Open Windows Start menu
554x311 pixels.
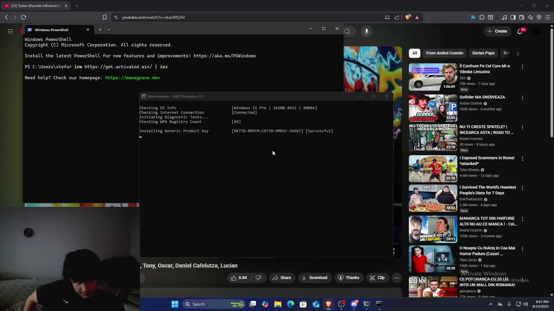(x=175, y=304)
